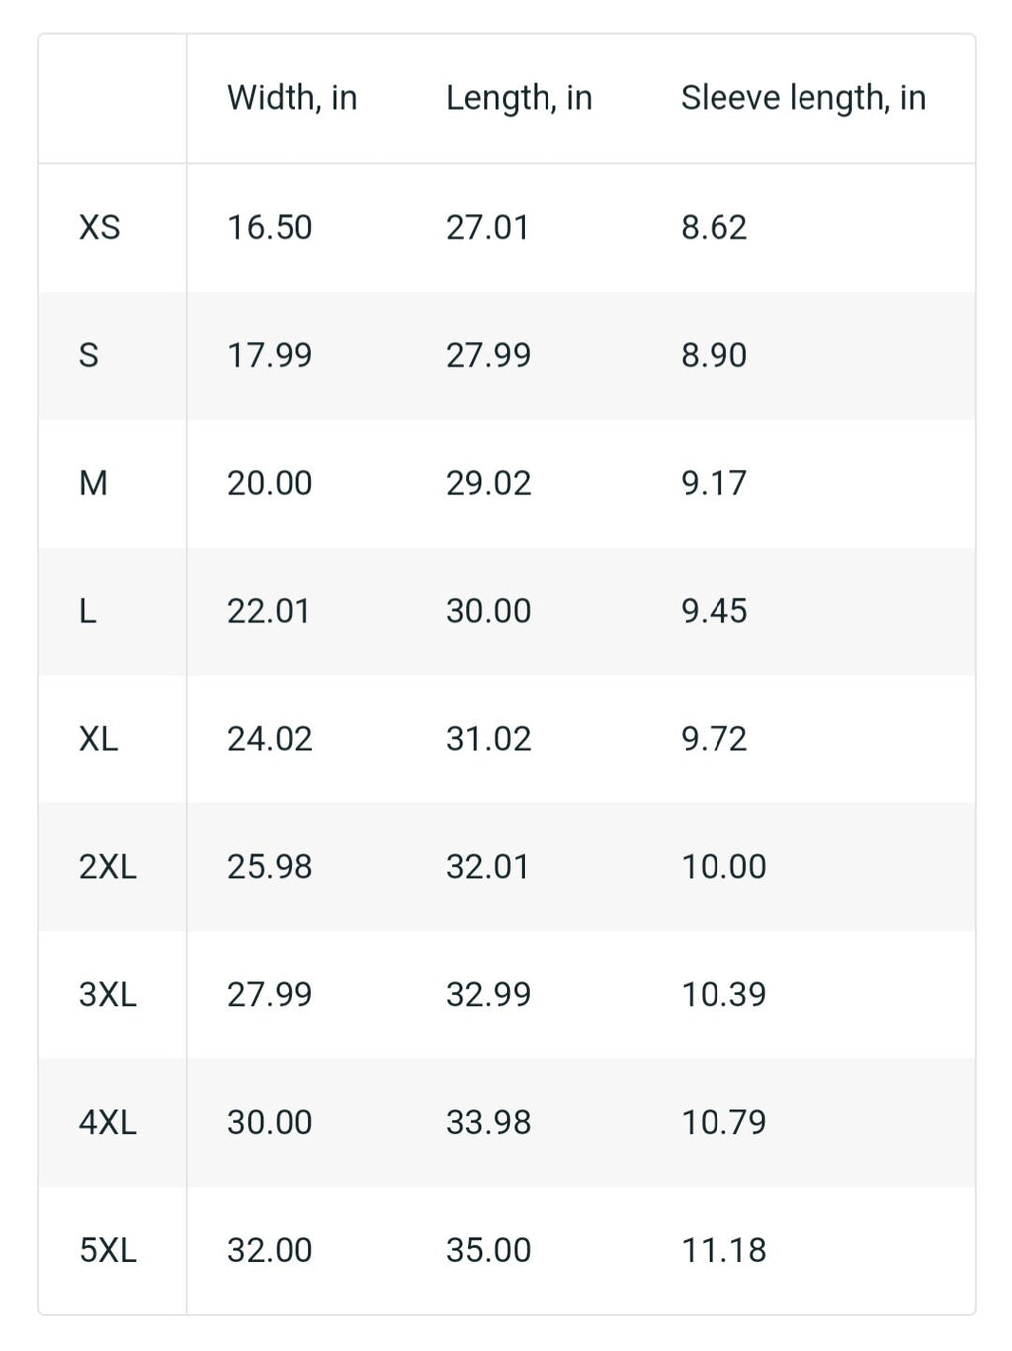Click the 35.00 length value for 5XL
This screenshot has width=1012, height=1351.
[488, 1250]
